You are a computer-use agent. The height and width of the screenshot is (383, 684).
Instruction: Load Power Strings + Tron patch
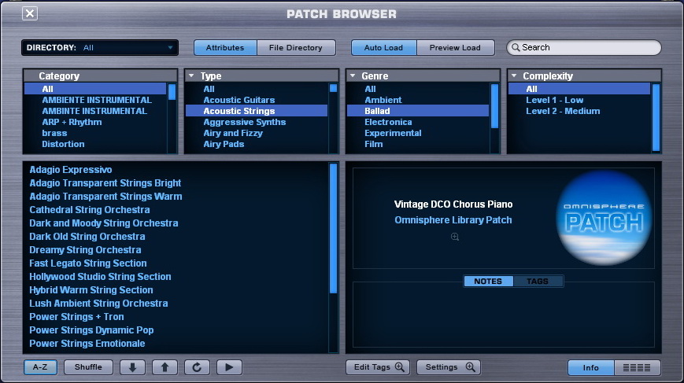point(76,317)
